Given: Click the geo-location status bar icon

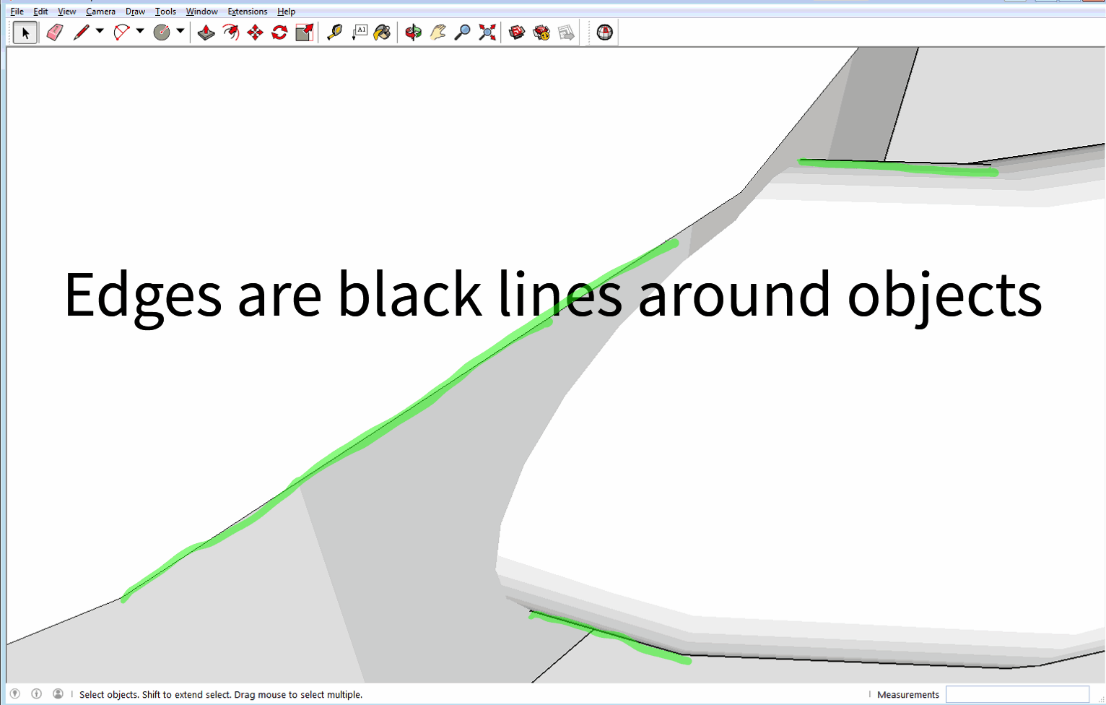Looking at the screenshot, I should 15,694.
